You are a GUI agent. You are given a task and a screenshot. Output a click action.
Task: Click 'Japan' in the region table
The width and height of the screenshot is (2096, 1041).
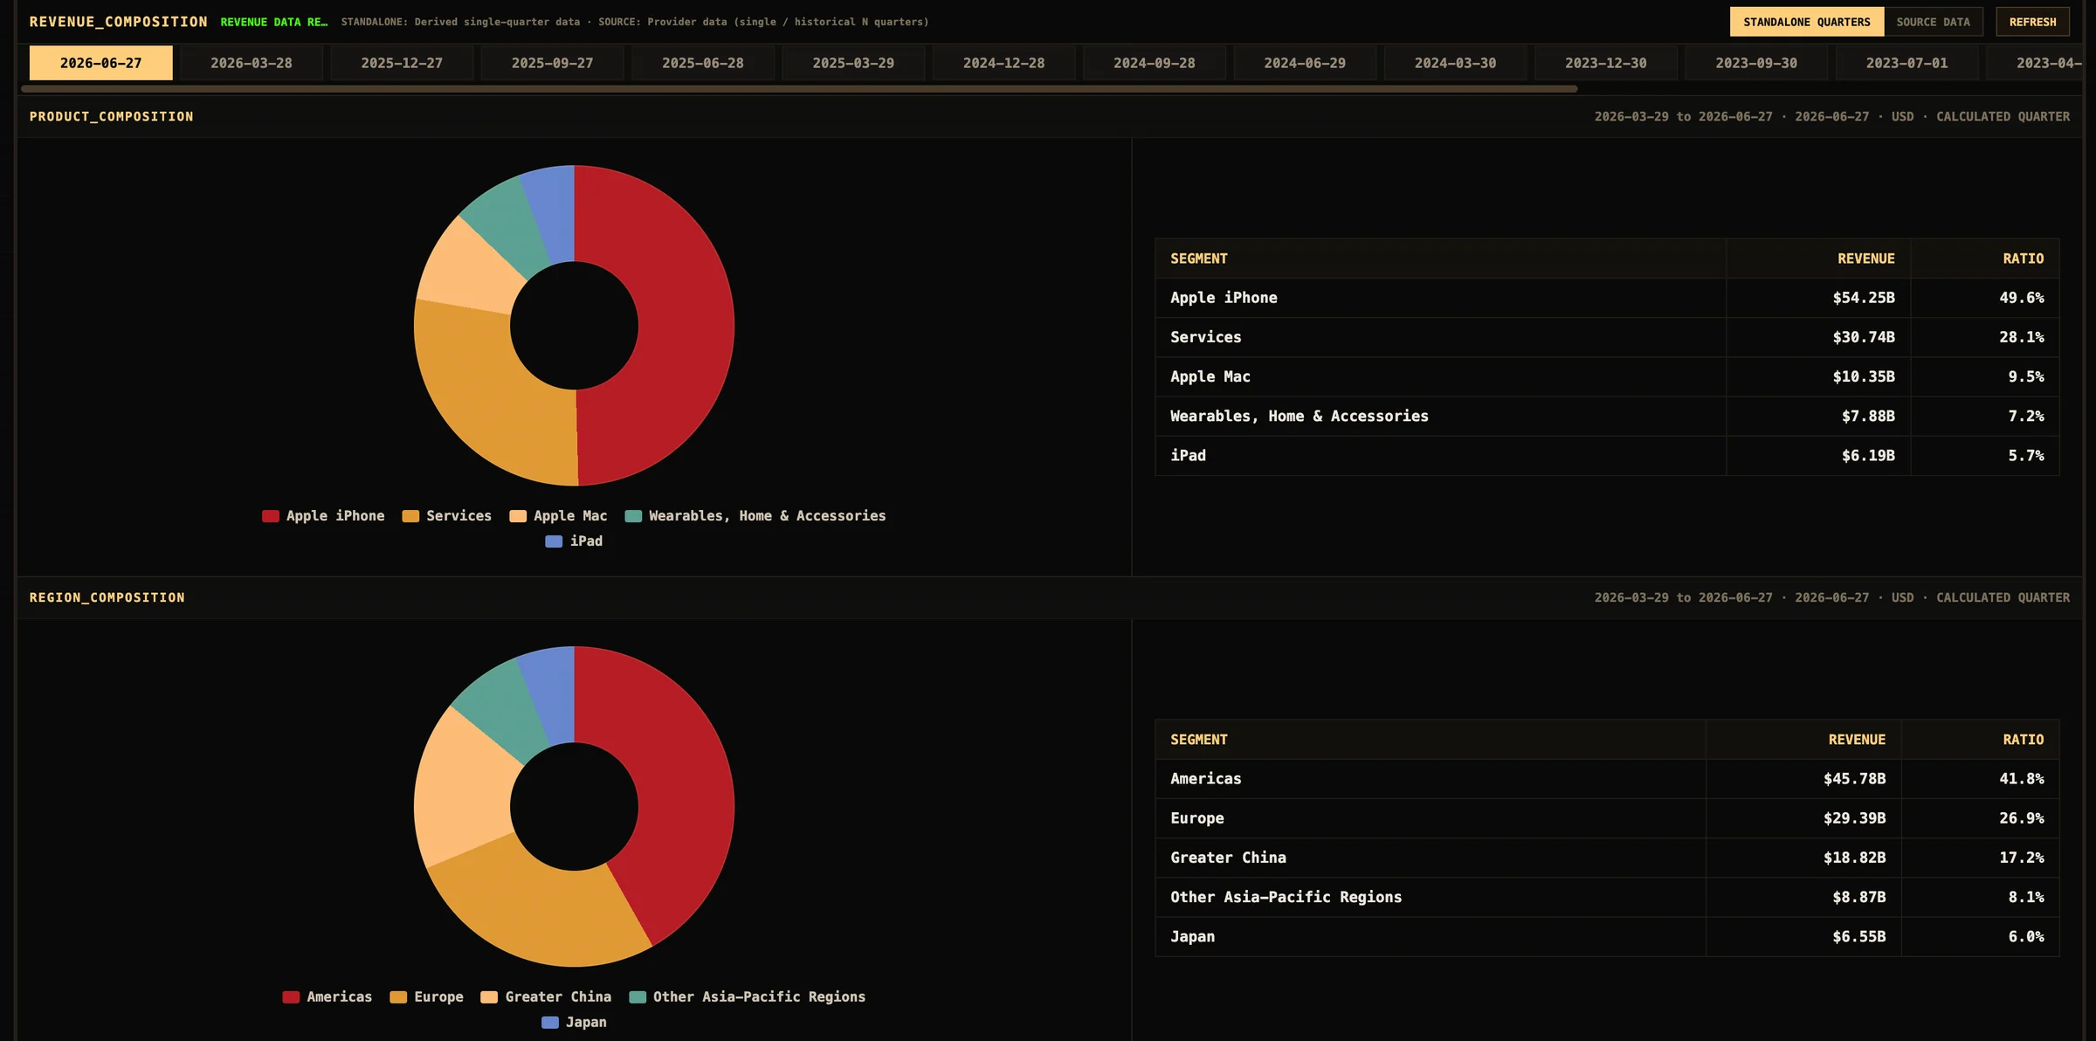1192,936
